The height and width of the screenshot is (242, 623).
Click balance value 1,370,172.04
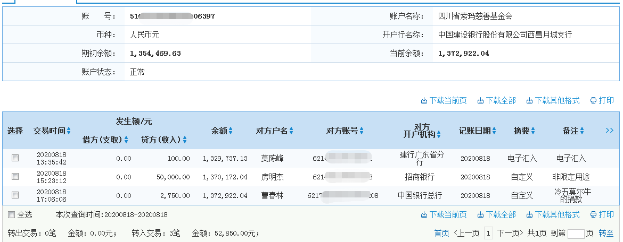click(225, 177)
